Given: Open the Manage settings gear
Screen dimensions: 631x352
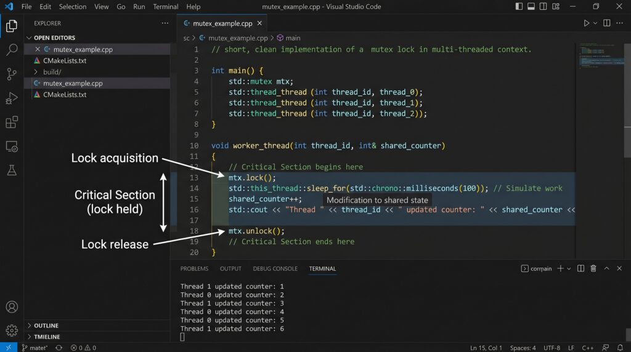Looking at the screenshot, I should [12, 330].
